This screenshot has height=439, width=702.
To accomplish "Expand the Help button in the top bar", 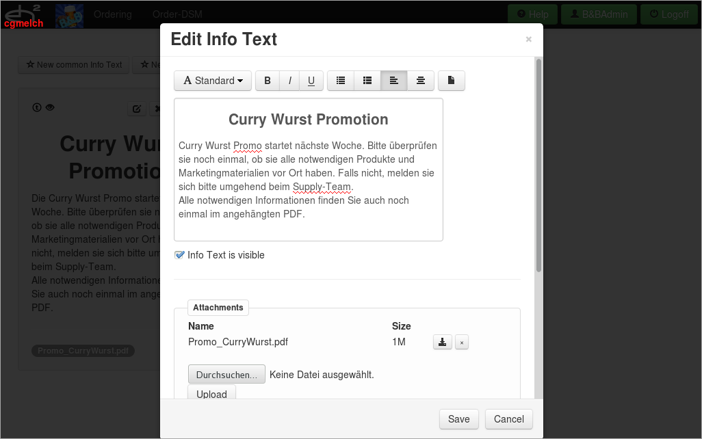I will [532, 14].
